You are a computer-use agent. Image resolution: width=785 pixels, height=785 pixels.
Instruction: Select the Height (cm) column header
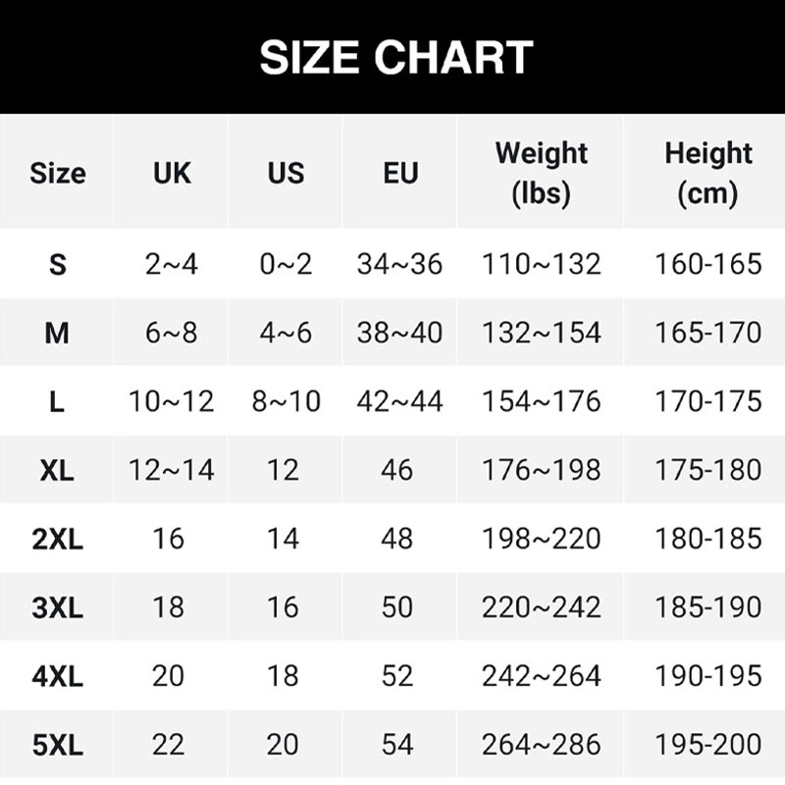point(707,173)
